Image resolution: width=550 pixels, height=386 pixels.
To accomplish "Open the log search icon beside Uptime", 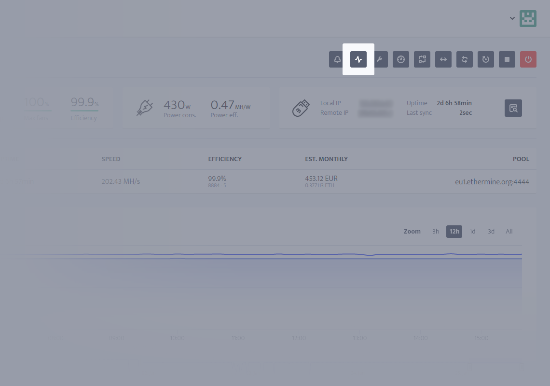I will (x=513, y=108).
